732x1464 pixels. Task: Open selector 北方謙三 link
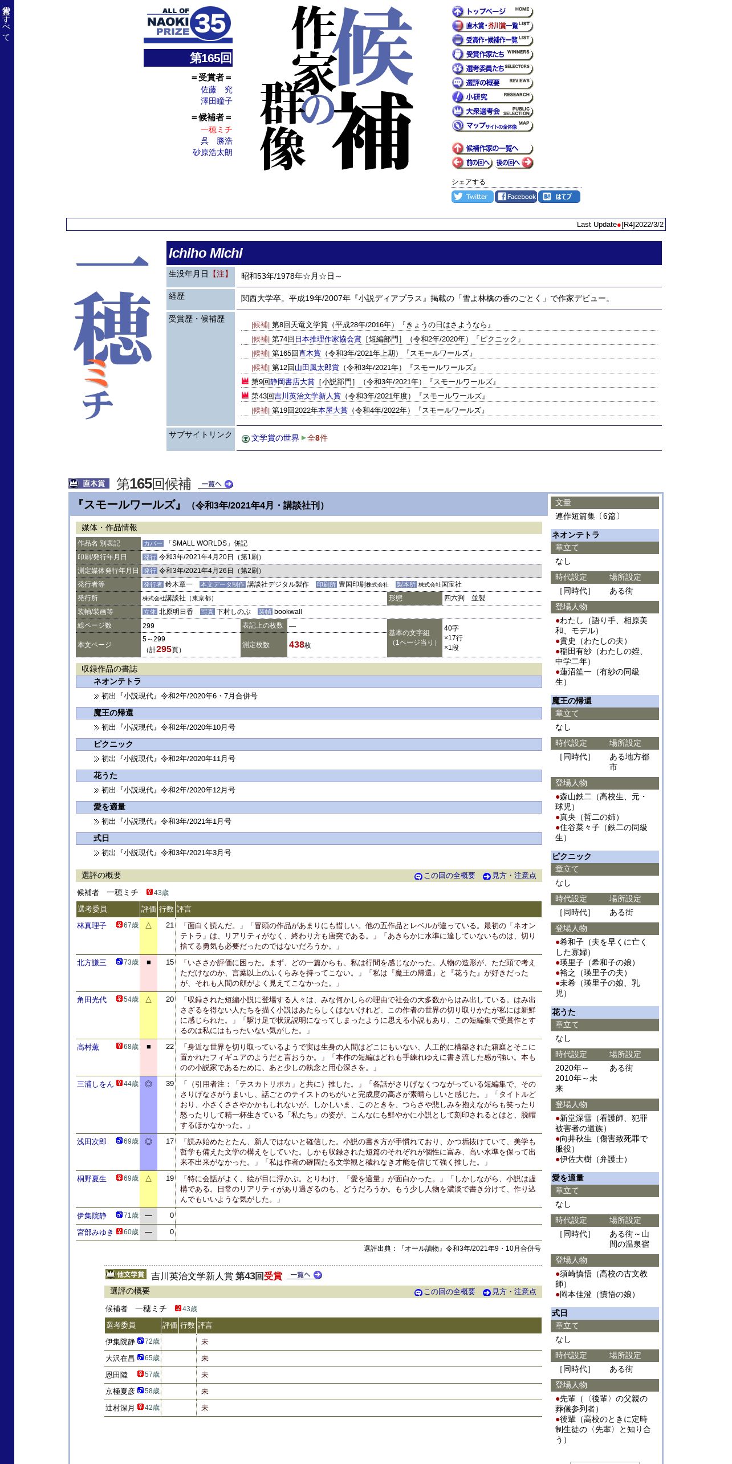(x=91, y=963)
